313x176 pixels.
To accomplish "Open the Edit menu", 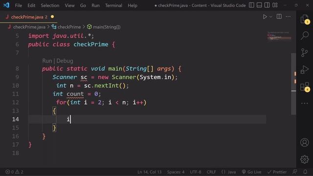I will tap(31, 5).
